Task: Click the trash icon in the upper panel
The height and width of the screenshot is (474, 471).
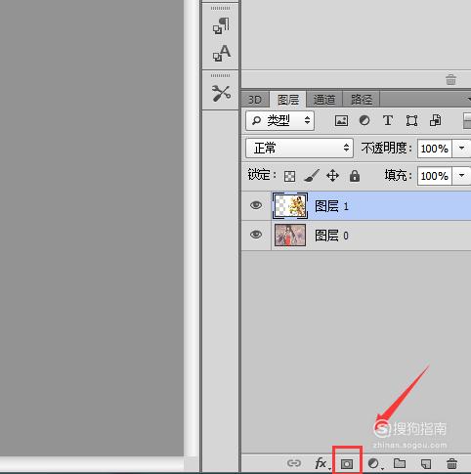Action: click(450, 79)
